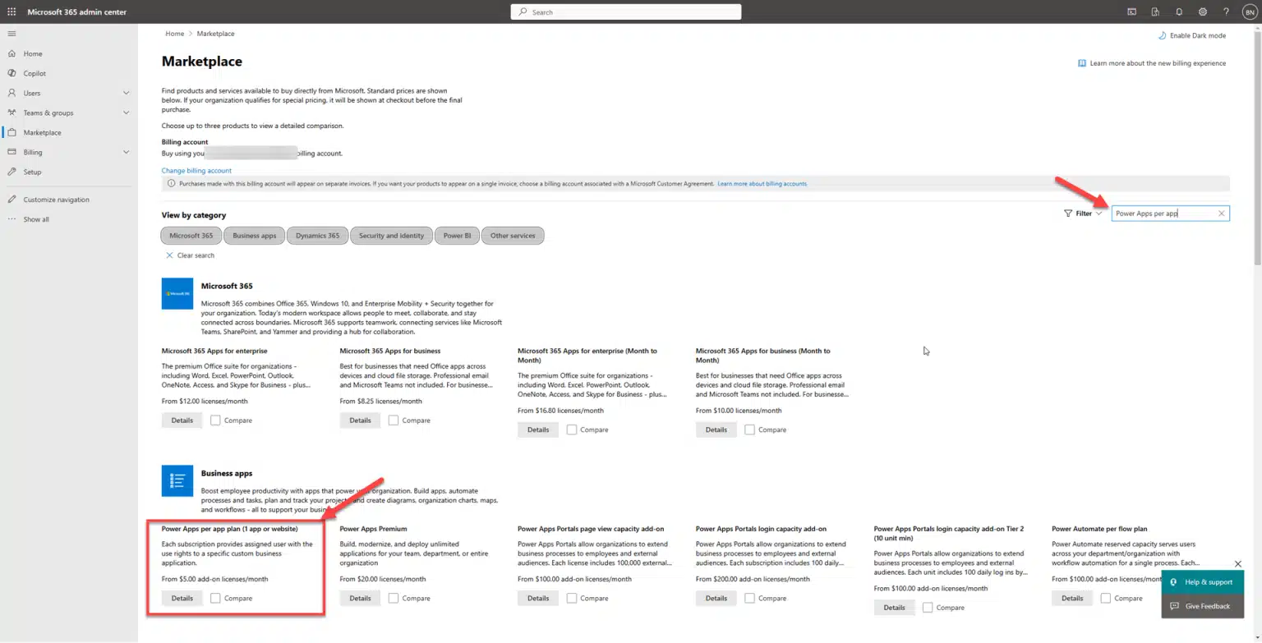Select the Business apps category tab

pos(254,236)
